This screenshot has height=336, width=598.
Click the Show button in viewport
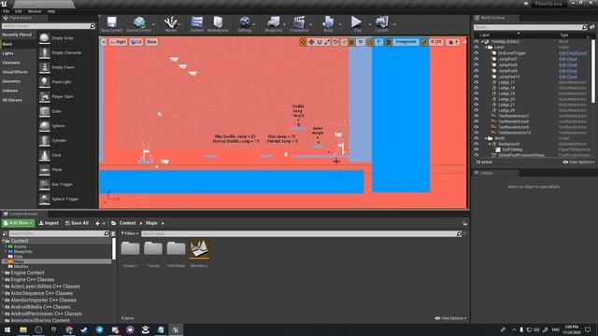pos(151,42)
